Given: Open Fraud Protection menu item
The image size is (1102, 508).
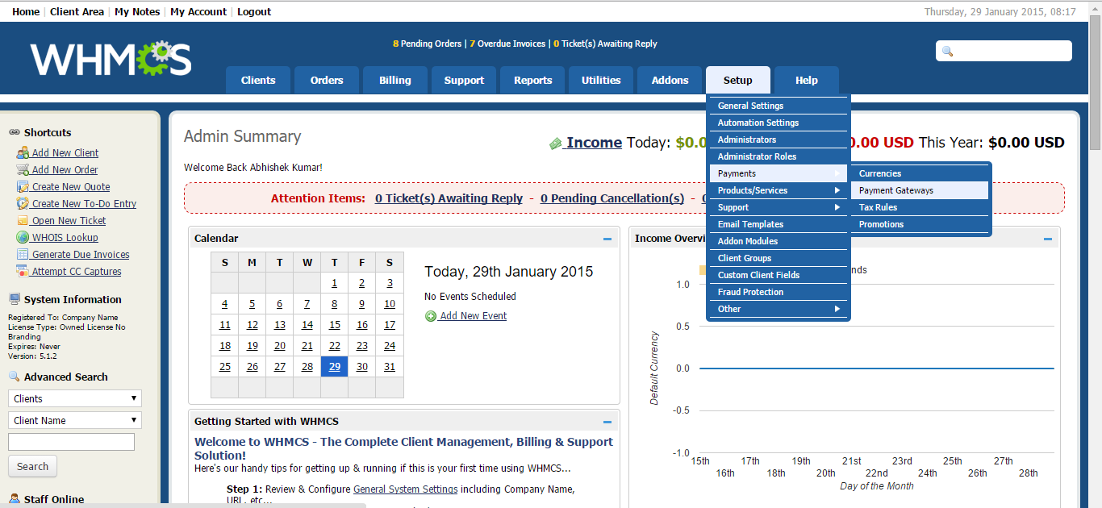Looking at the screenshot, I should [778, 292].
